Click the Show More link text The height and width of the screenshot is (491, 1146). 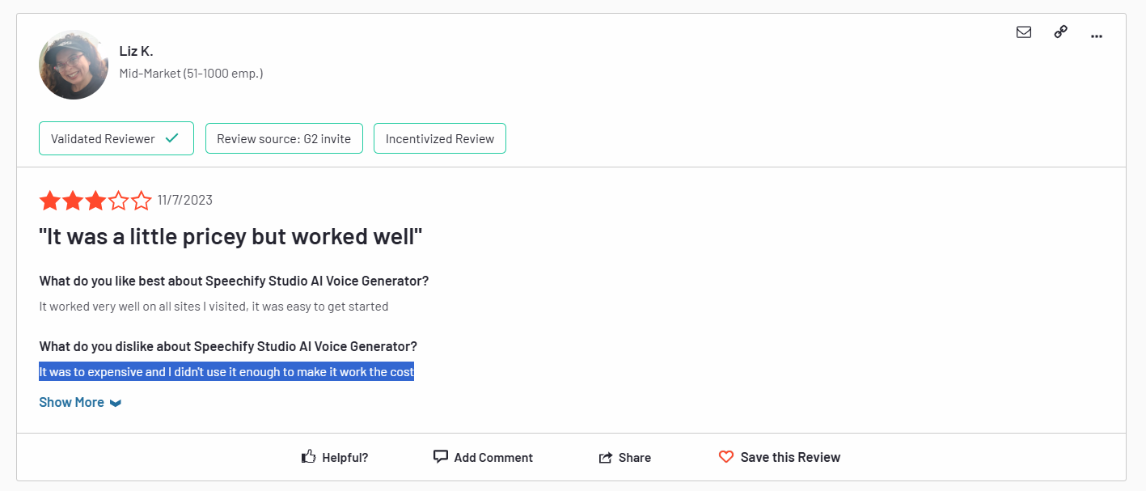point(71,402)
